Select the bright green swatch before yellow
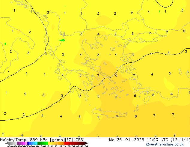Viewport: 190px width, 147px height. click(x=47, y=143)
